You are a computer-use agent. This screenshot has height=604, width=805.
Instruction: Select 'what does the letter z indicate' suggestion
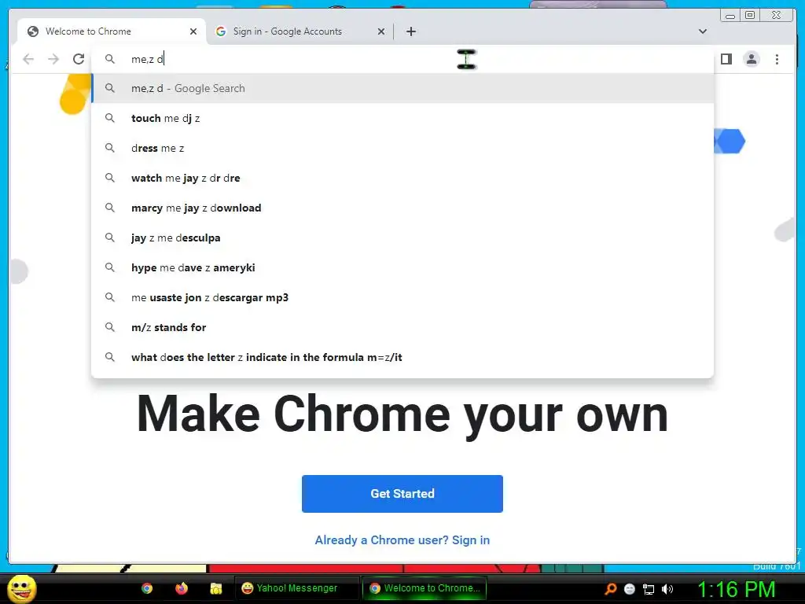point(402,357)
